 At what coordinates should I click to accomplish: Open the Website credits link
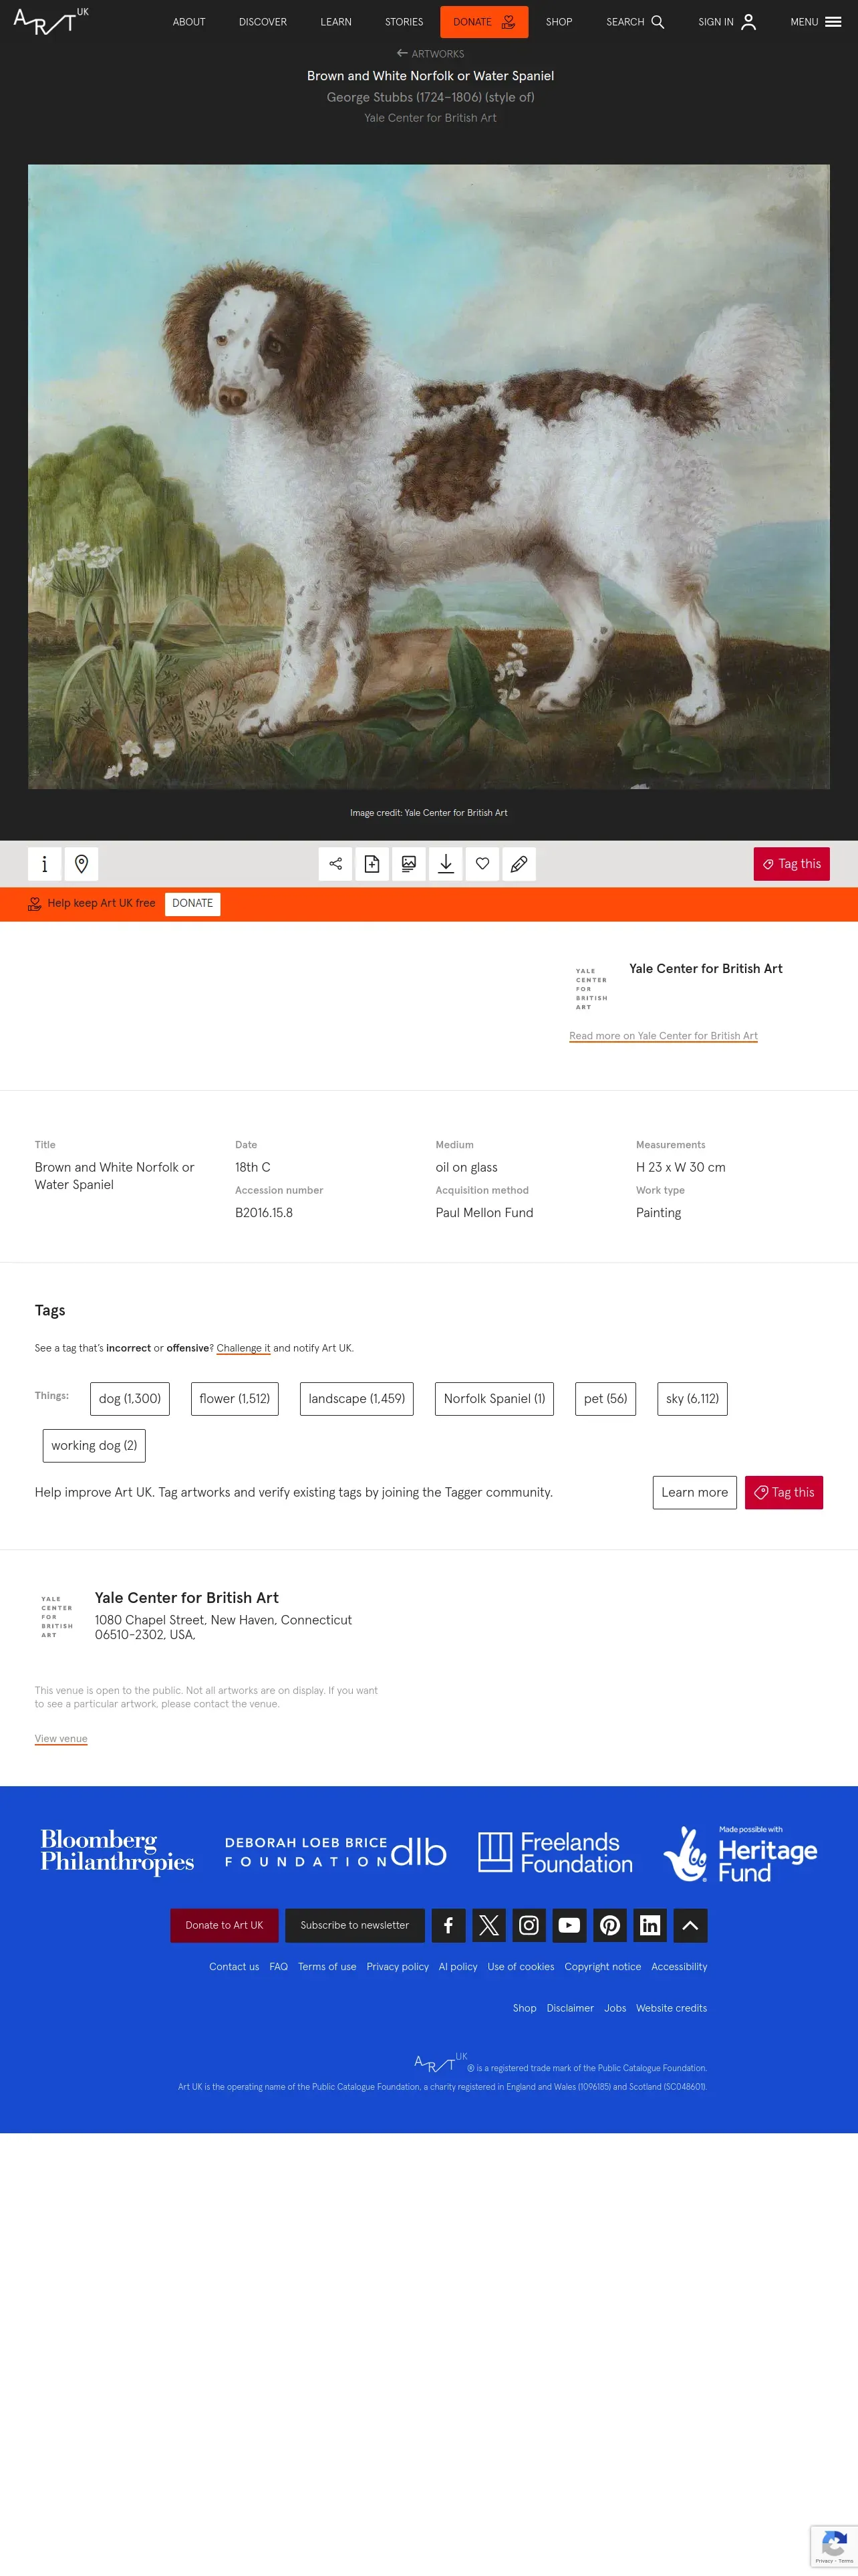[x=671, y=2008]
